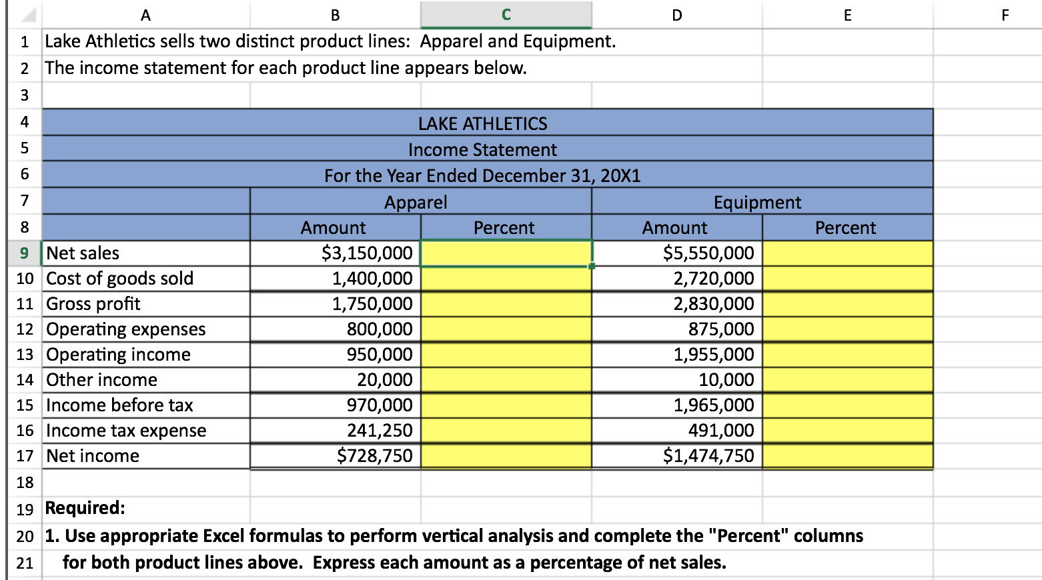This screenshot has height=580, width=1042.
Task: Click the Income Statement heading cell
Action: (488, 149)
